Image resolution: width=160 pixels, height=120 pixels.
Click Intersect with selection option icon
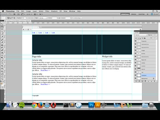tap(14, 18)
